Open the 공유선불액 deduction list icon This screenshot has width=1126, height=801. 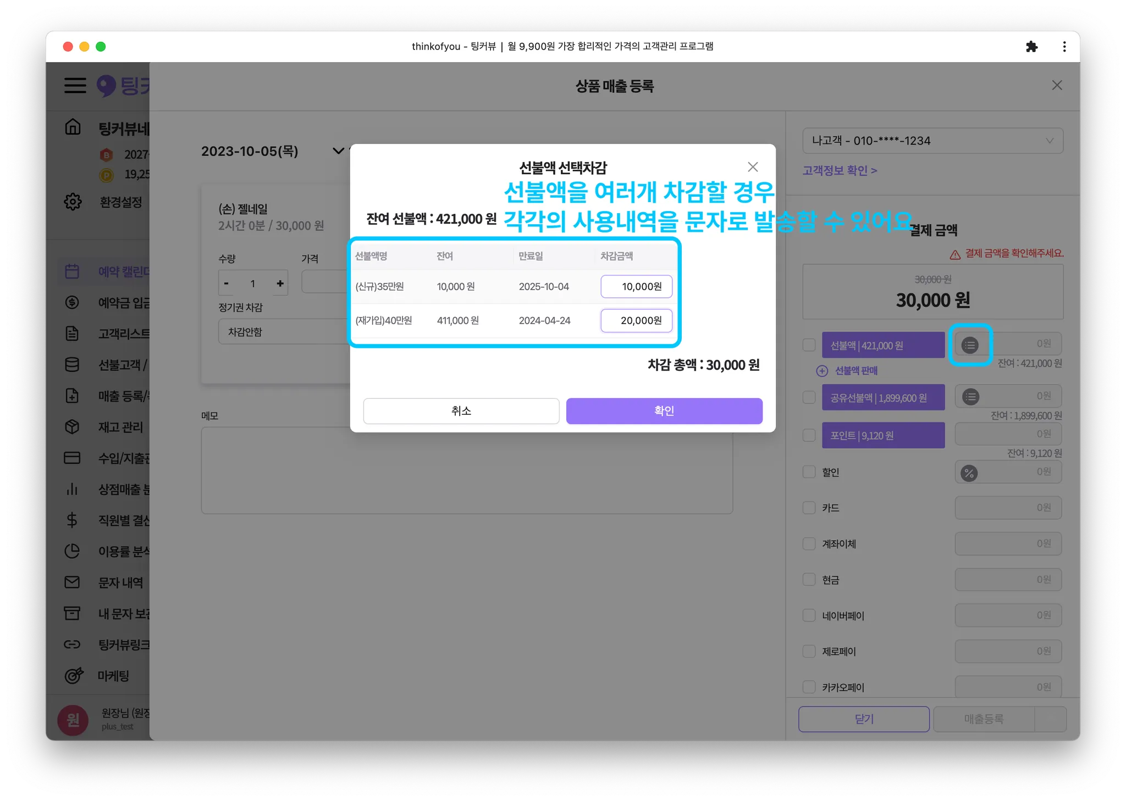coord(970,397)
